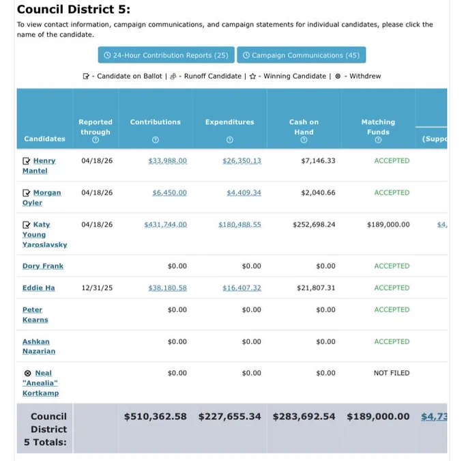
Task: View Morgan Oyler contributions $6,450.00
Action: pyautogui.click(x=169, y=193)
